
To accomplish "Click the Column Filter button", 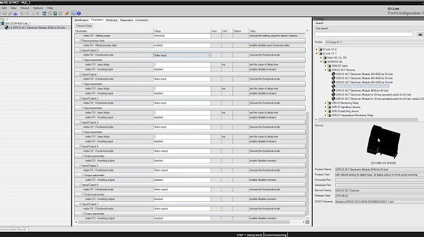I will pos(84,26).
